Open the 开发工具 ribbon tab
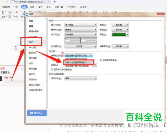Viewport: 167px width, 132px height. tap(59, 7)
